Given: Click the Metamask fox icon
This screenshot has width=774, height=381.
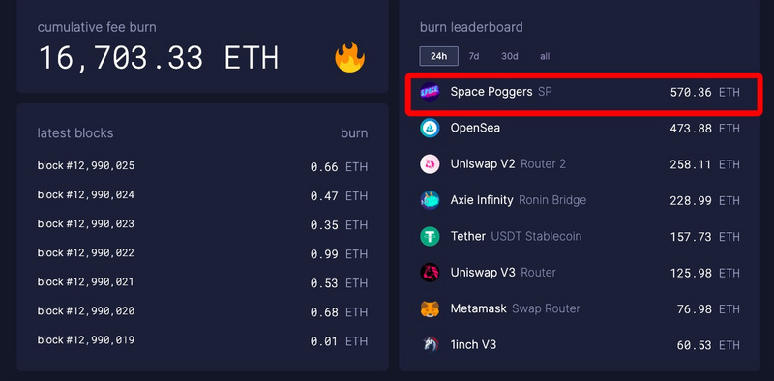Looking at the screenshot, I should tap(430, 308).
